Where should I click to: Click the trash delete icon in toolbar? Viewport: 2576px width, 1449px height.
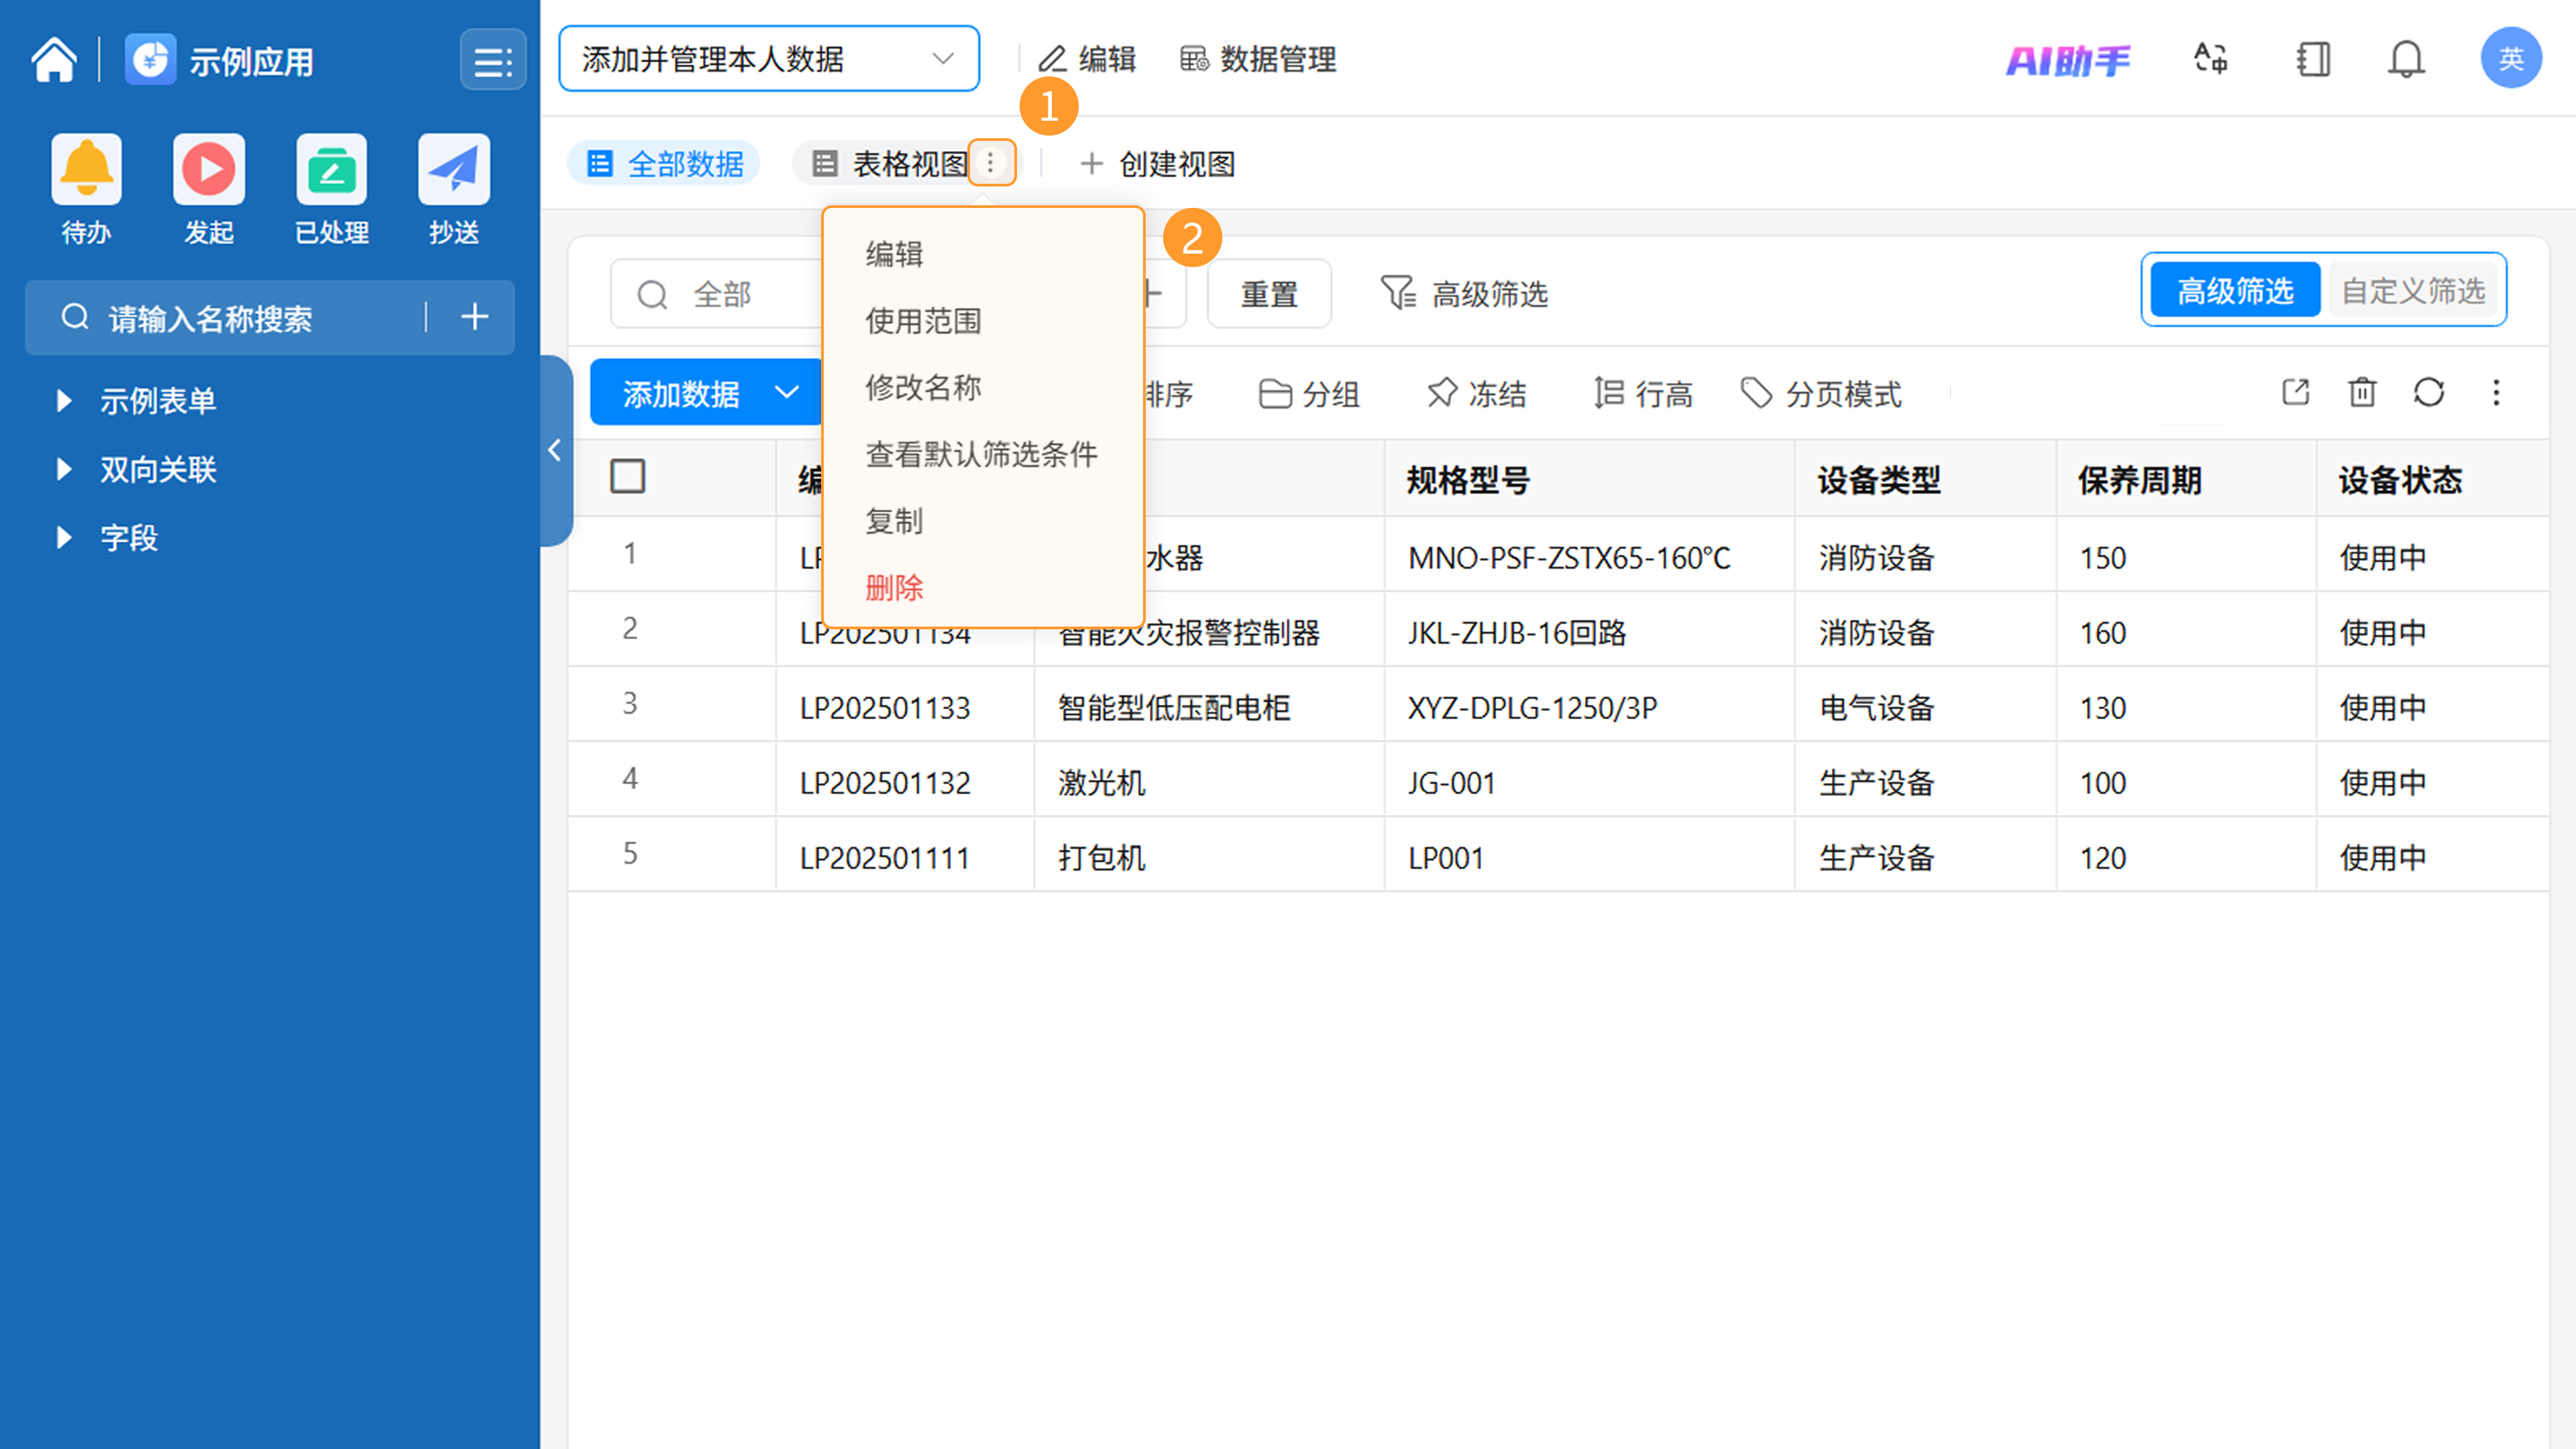(2362, 392)
